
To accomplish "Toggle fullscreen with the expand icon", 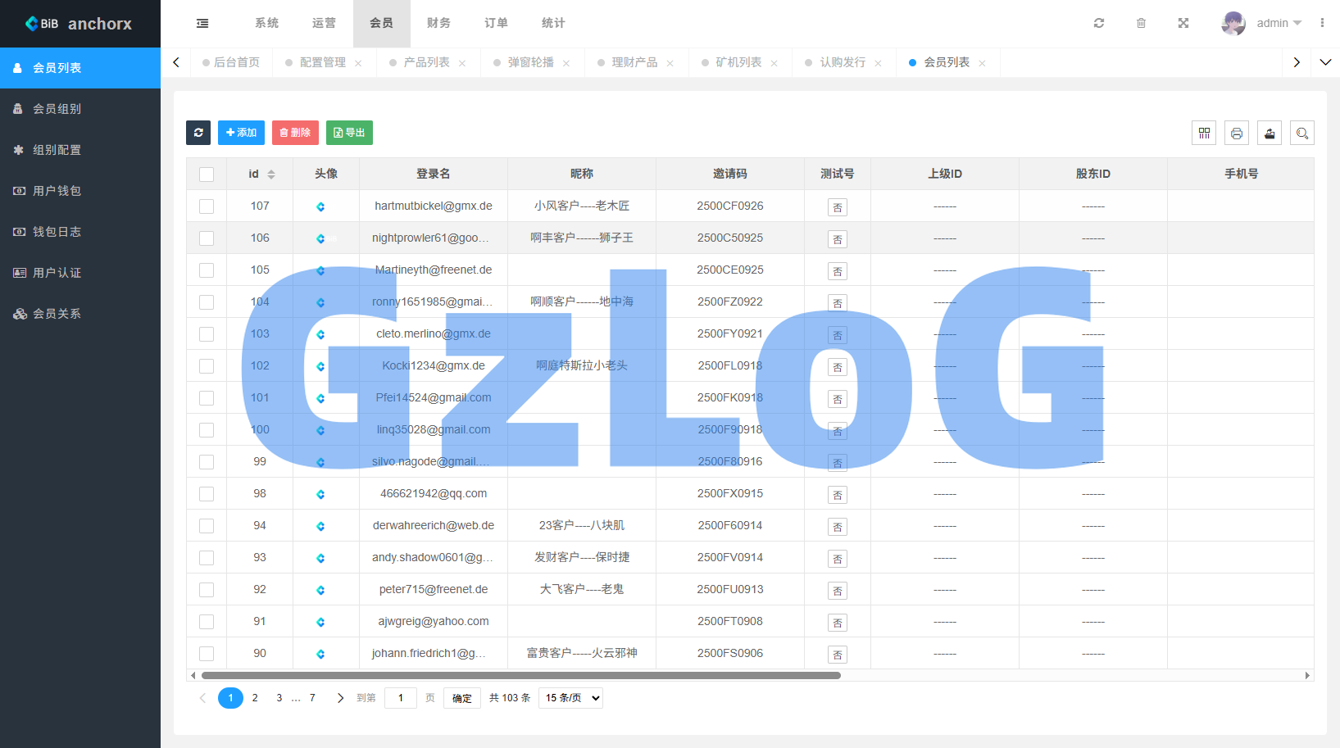I will tap(1183, 23).
